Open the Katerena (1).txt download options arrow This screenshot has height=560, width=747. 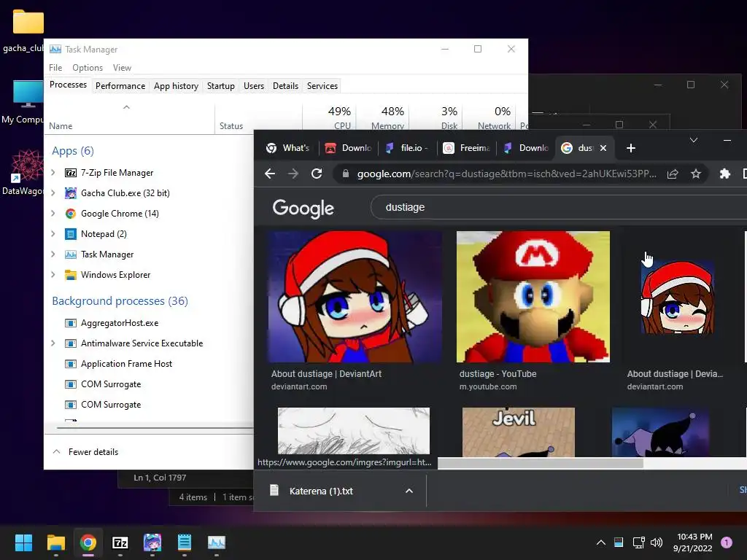409,491
